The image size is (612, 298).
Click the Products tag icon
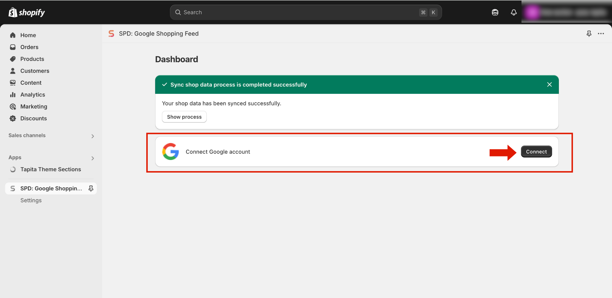[13, 59]
